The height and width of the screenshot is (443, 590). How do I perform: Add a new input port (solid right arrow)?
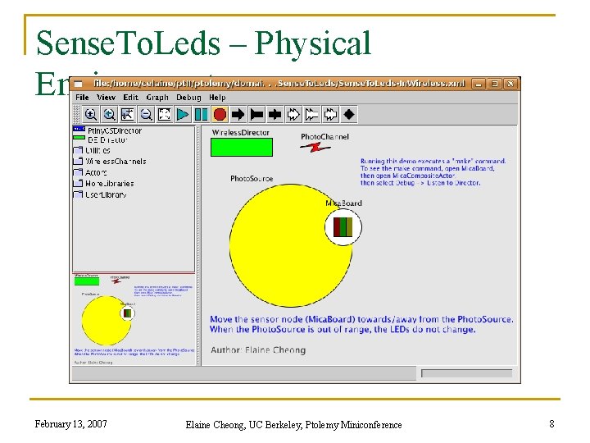238,115
